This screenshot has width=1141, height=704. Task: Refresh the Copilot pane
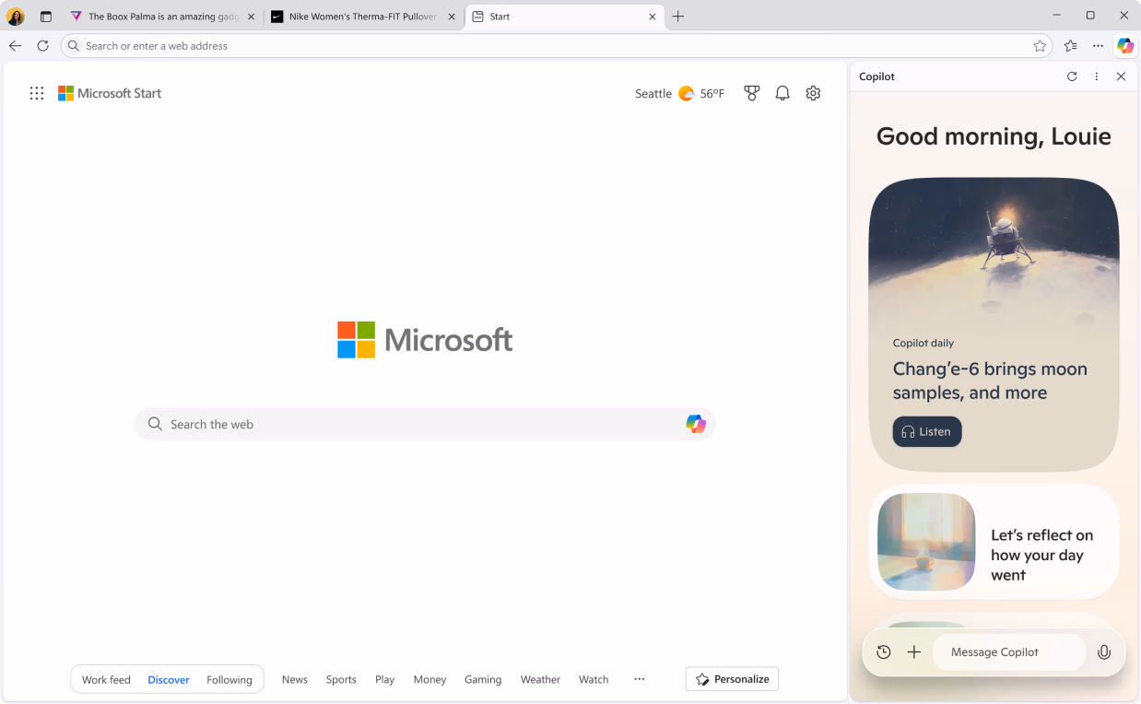(1072, 76)
